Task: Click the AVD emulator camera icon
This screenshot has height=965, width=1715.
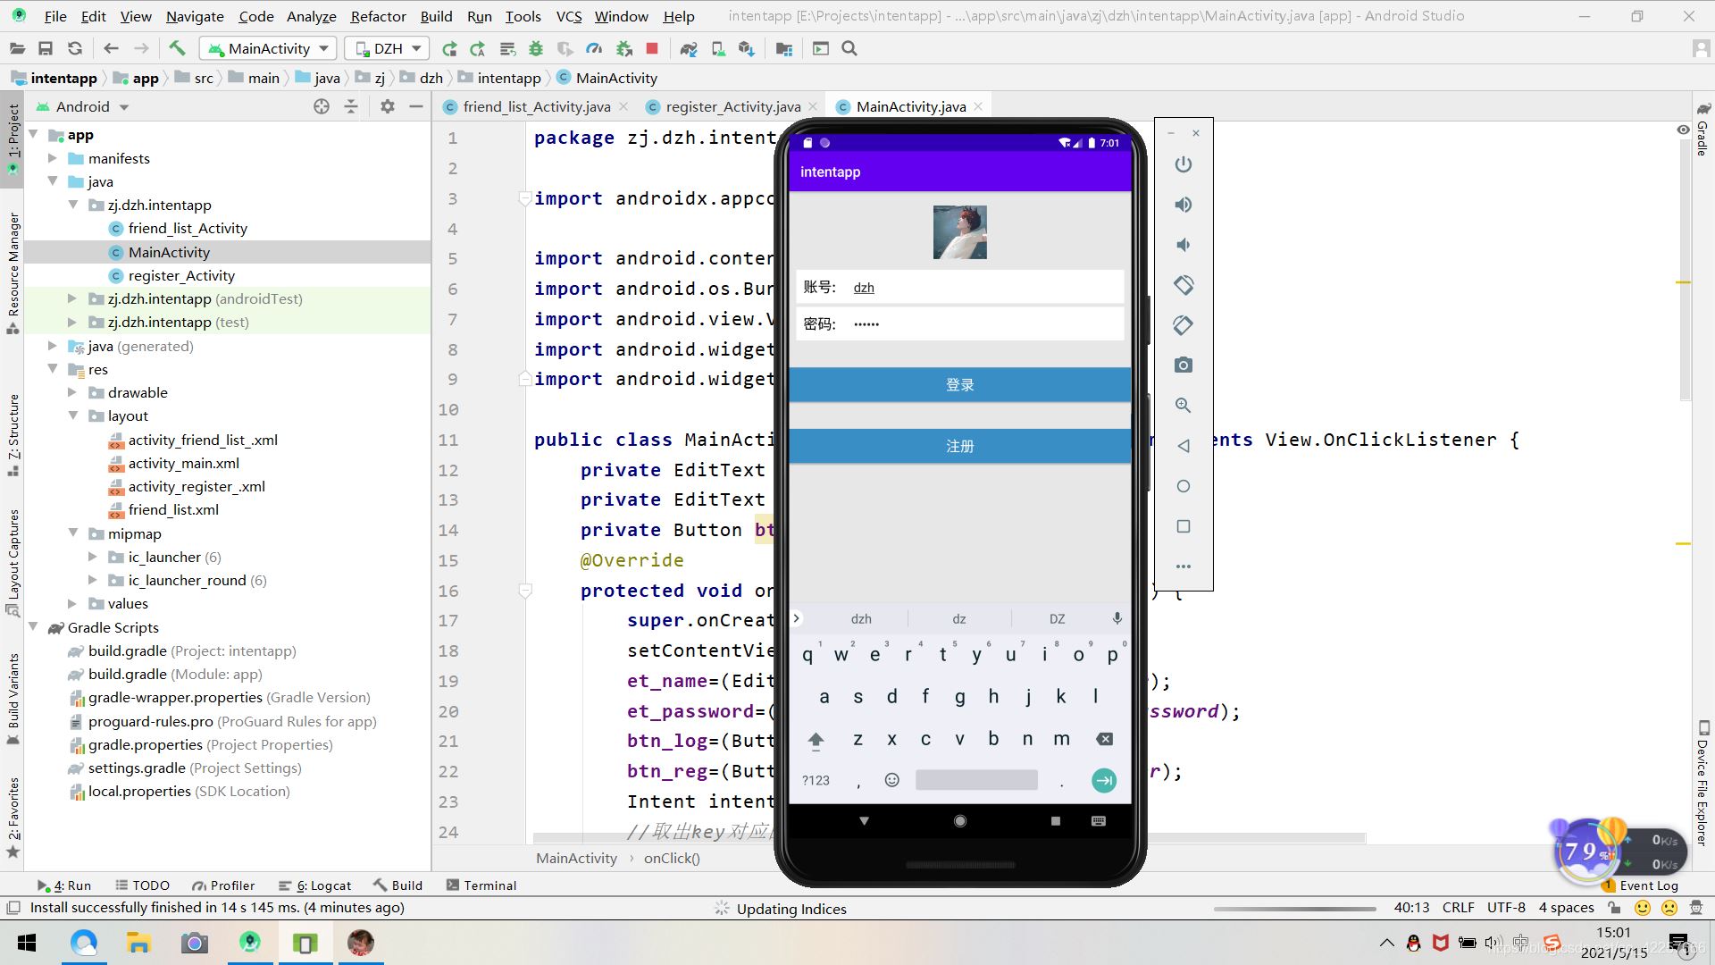Action: click(x=1183, y=365)
